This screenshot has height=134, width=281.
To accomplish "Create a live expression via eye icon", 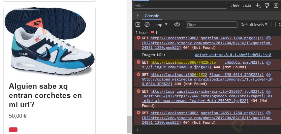I will point(177,24).
